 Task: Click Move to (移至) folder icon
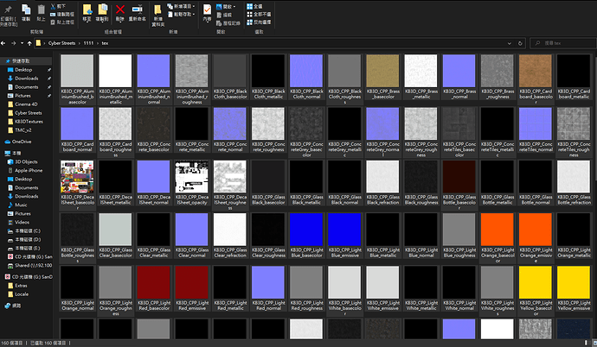87,9
